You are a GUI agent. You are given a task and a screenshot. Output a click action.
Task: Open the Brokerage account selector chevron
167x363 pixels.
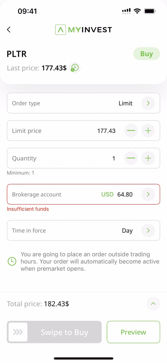(x=148, y=194)
